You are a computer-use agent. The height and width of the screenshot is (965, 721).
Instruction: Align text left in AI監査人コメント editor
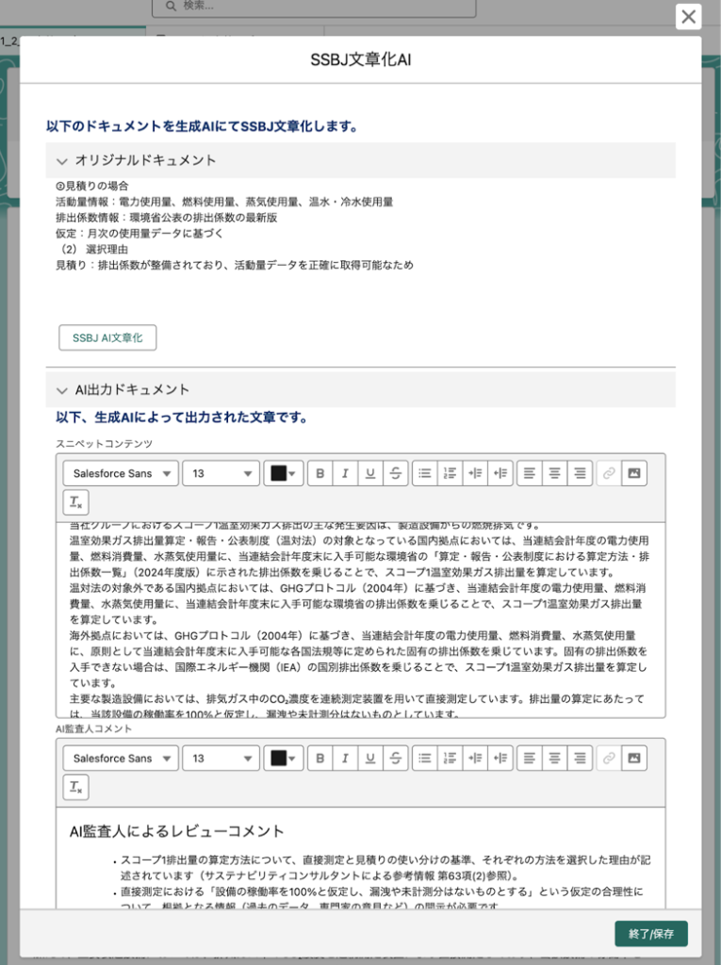(x=530, y=759)
